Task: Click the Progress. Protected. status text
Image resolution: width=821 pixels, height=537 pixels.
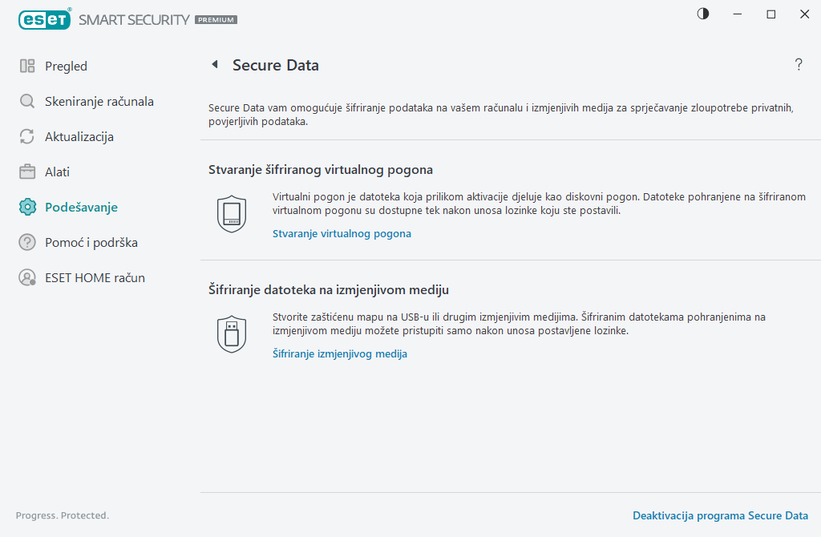Action: 62,515
